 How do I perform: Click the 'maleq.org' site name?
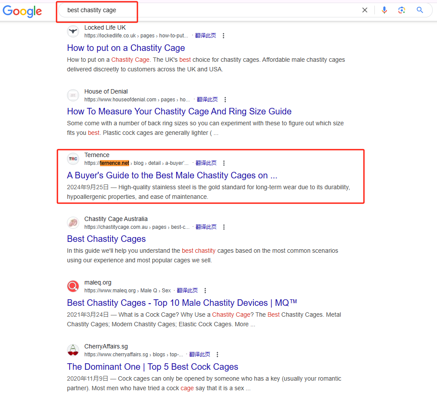[x=98, y=282]
